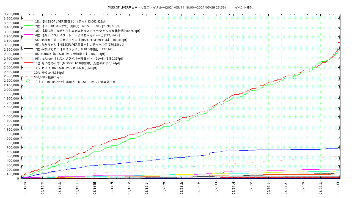Click the dotted red swatch for 500,000pt line
352x198 pixels.
click(x=29, y=77)
